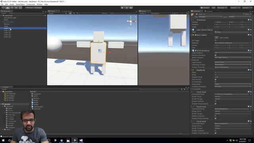Select Sphere in Hierarchy
This screenshot has height=143, width=254.
point(7,24)
